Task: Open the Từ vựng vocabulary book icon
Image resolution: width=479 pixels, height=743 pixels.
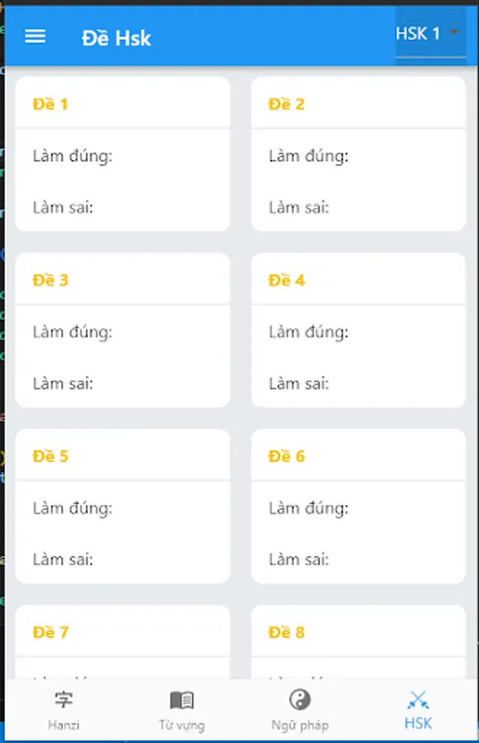Action: (x=180, y=700)
